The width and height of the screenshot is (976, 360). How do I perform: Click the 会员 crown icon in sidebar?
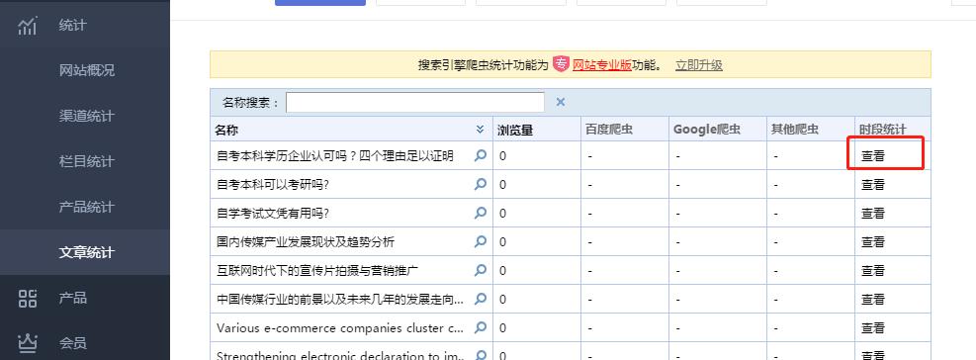(28, 342)
